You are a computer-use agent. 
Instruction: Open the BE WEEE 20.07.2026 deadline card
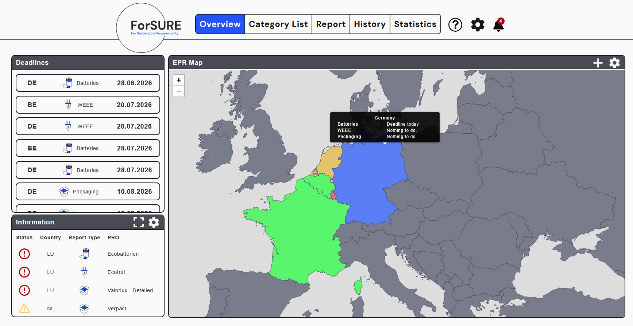(x=88, y=105)
